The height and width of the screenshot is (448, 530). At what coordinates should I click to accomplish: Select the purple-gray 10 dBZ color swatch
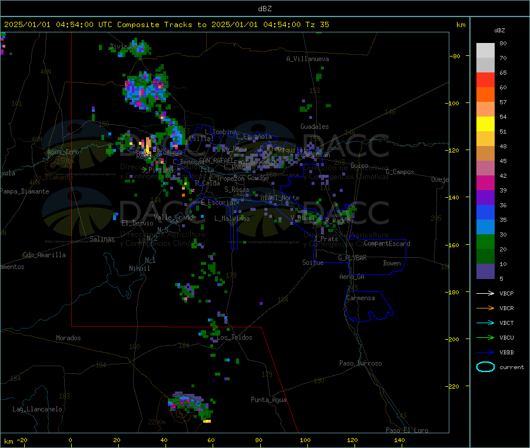pos(485,271)
